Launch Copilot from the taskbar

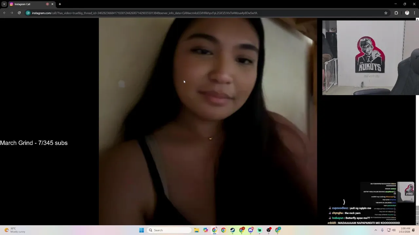pos(206,230)
